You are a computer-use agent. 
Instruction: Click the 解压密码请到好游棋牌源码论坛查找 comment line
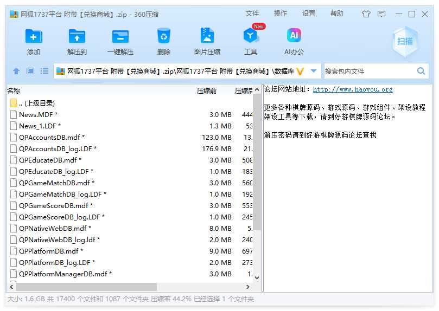(x=320, y=135)
